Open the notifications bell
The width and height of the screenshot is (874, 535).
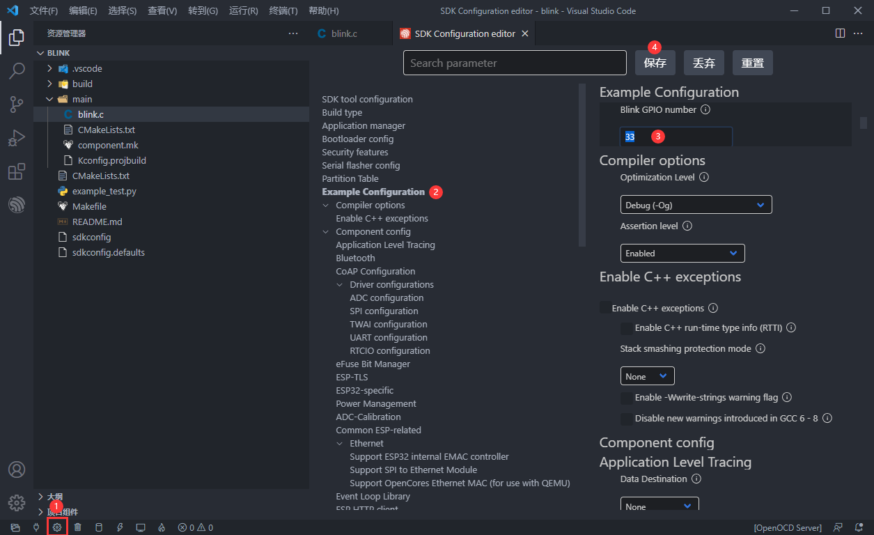pyautogui.click(x=859, y=527)
